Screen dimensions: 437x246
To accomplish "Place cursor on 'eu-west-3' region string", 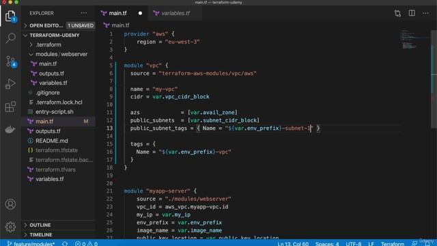I will [182, 42].
